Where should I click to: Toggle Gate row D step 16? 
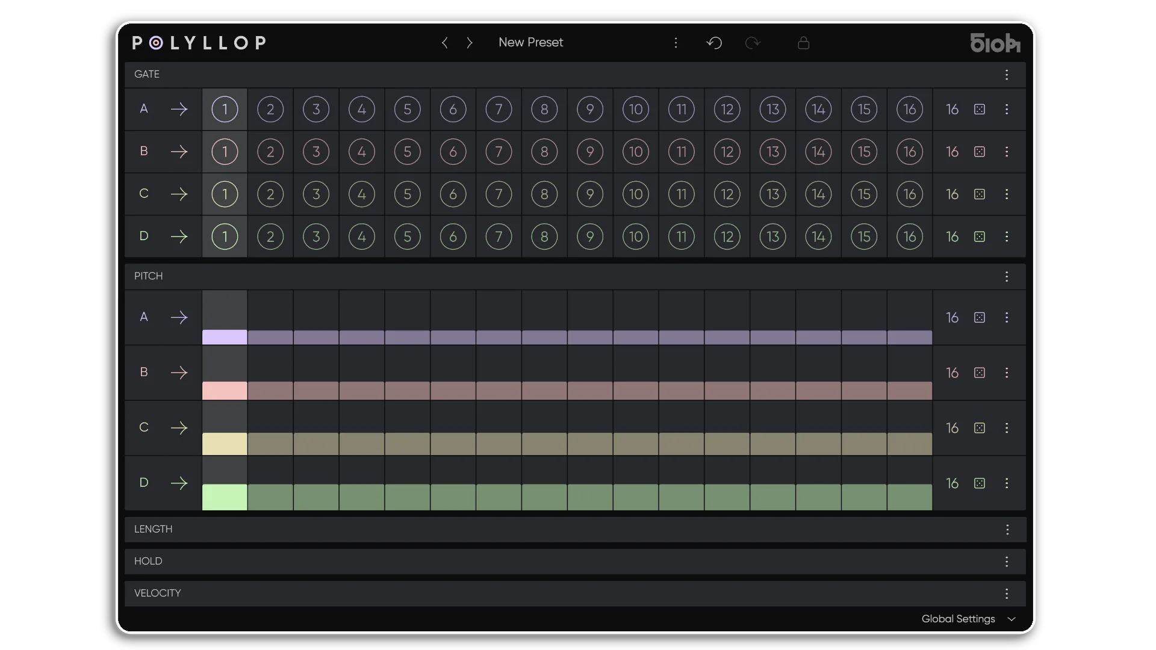pyautogui.click(x=910, y=237)
